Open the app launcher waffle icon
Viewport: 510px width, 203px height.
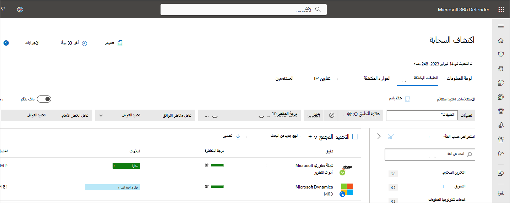click(501, 10)
